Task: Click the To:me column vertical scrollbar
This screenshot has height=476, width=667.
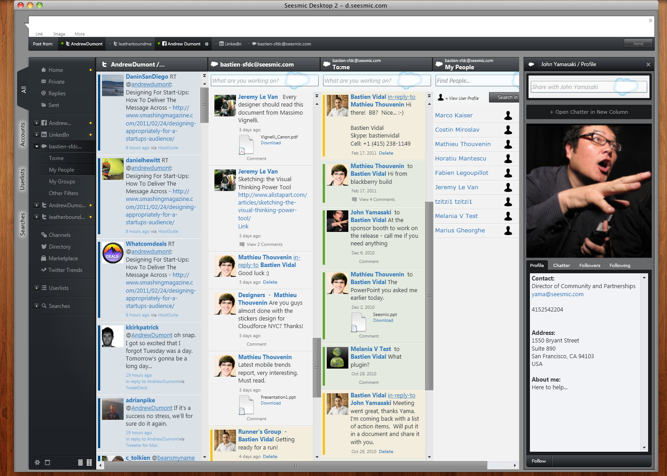Action: pos(429,296)
